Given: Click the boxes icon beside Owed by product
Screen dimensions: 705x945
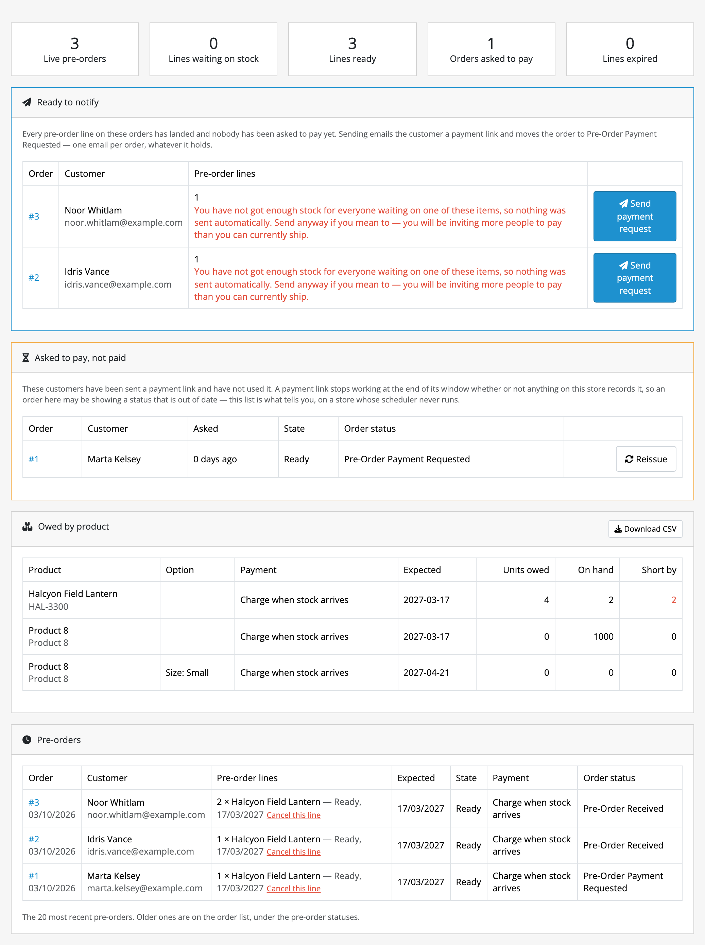Looking at the screenshot, I should (x=27, y=527).
